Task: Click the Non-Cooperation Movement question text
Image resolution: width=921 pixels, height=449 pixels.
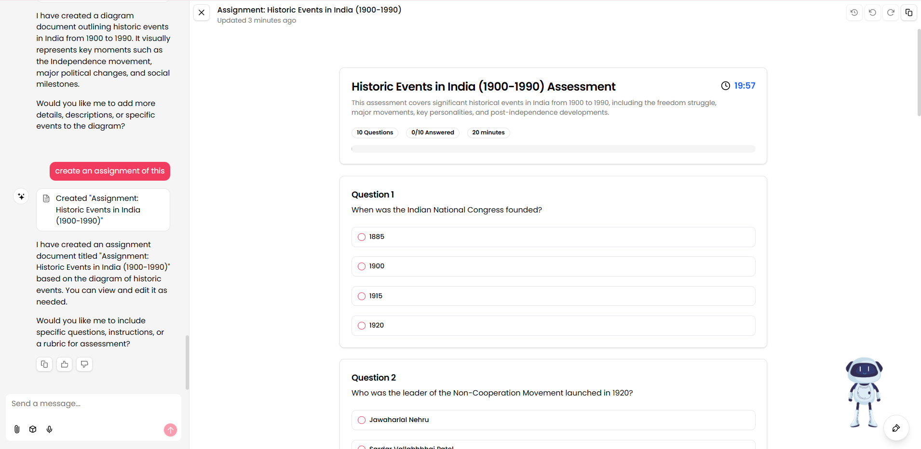Action: [492, 393]
